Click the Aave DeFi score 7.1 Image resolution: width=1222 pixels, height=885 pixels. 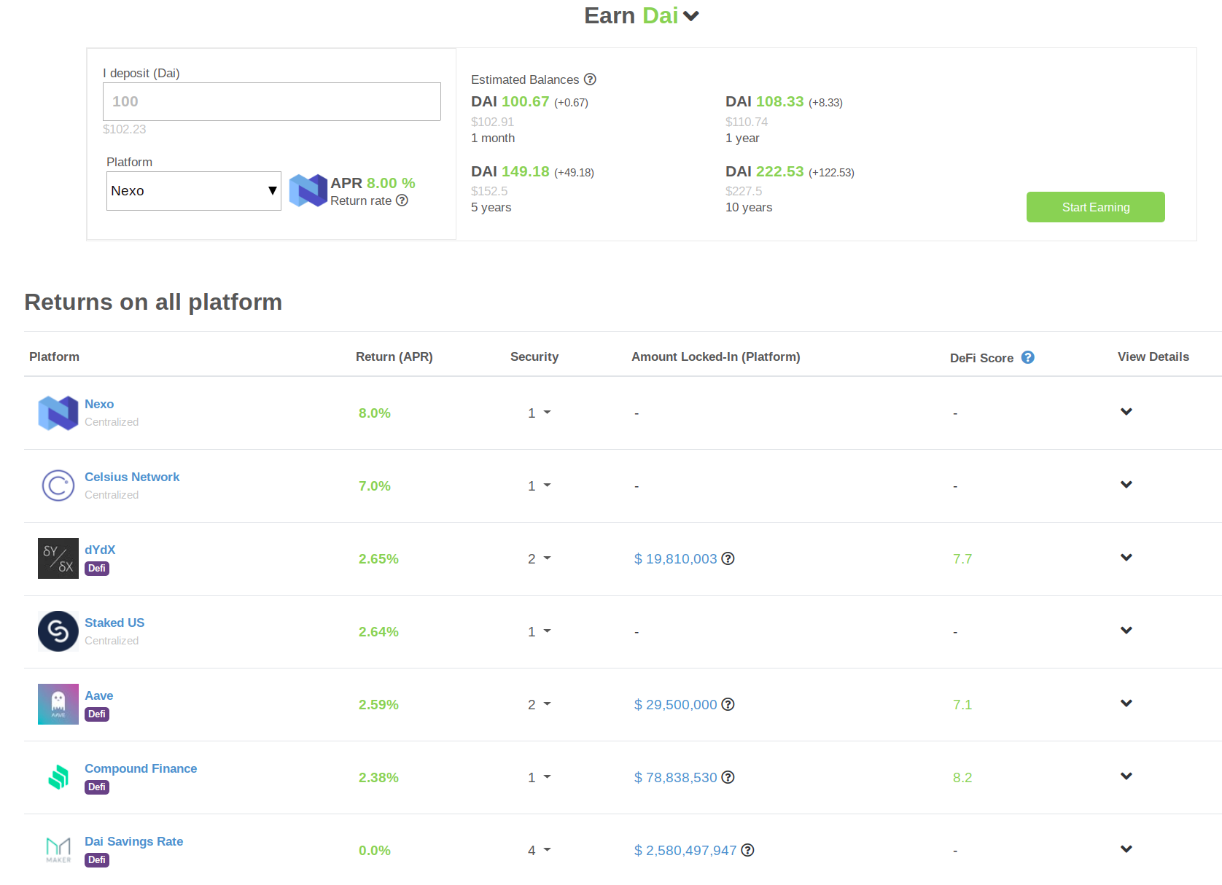[x=962, y=705]
